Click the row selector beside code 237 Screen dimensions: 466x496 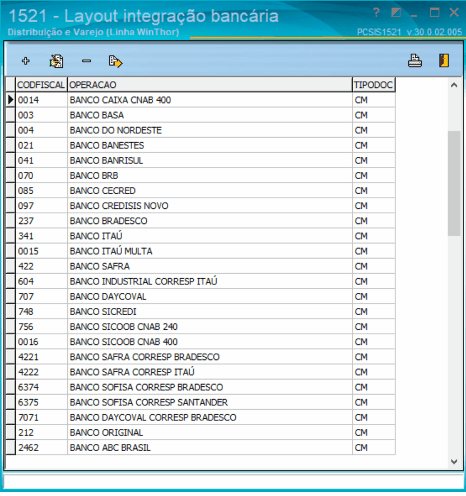coord(11,221)
